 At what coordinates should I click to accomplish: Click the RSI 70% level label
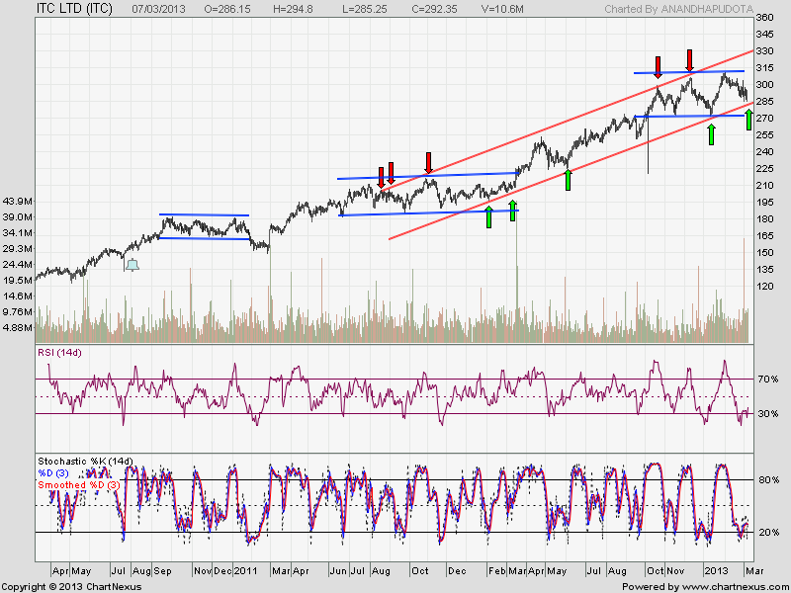tap(768, 380)
